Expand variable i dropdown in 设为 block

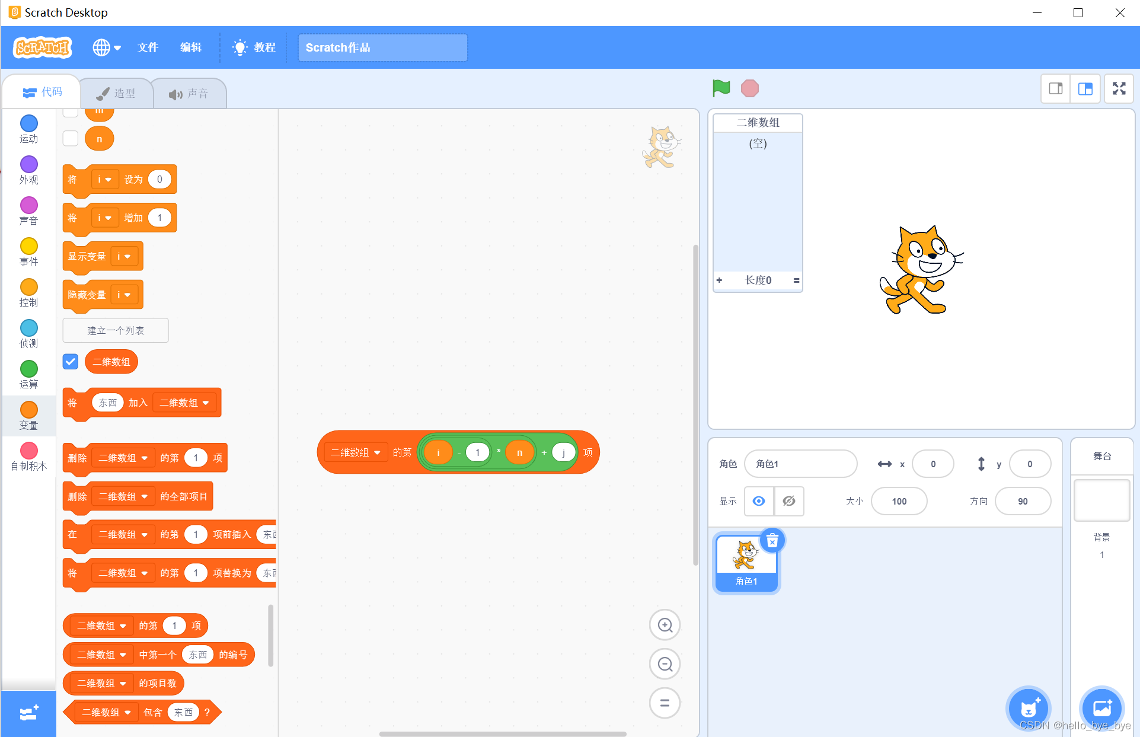[x=104, y=179]
